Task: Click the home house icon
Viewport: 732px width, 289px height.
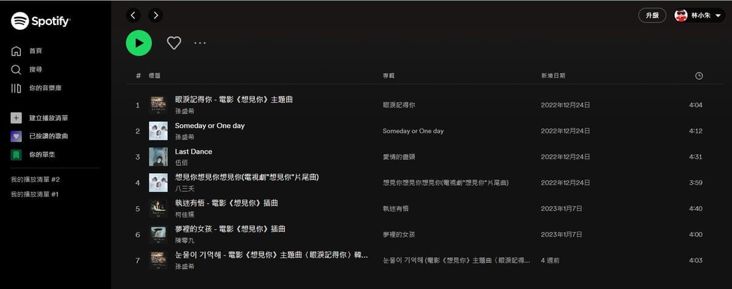Action: (16, 51)
